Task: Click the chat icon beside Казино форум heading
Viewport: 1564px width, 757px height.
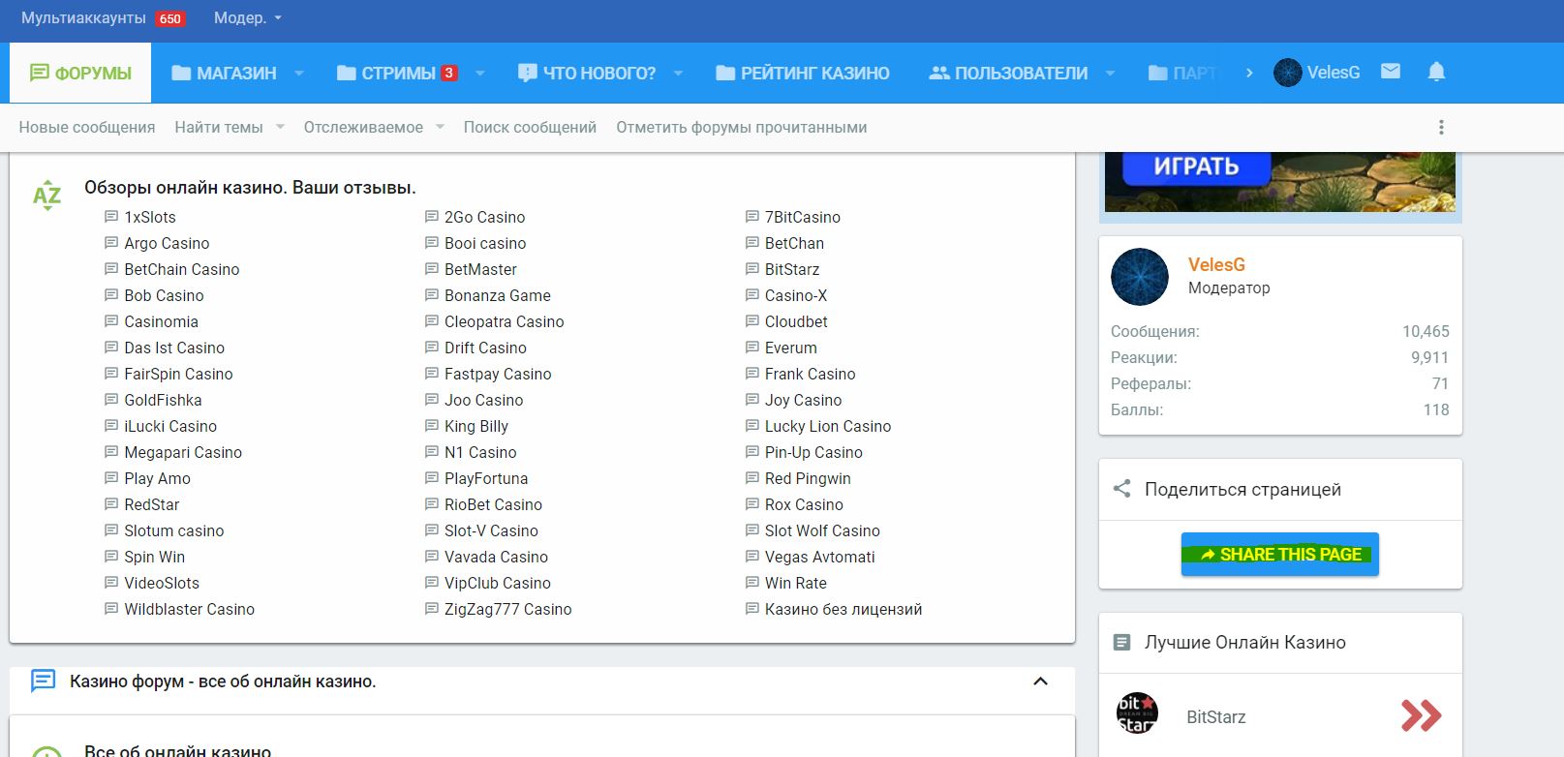Action: pos(43,681)
